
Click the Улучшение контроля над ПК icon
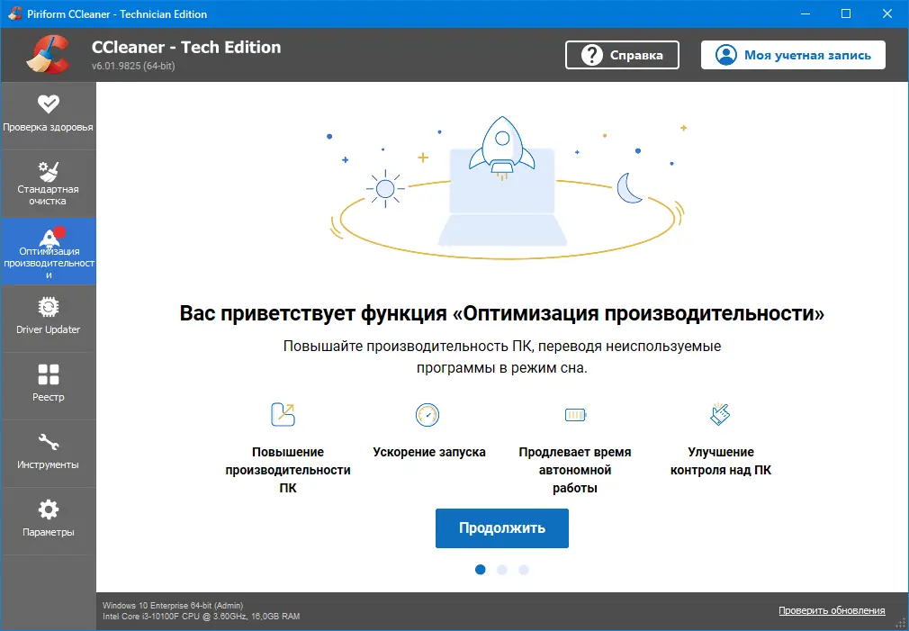click(x=721, y=415)
